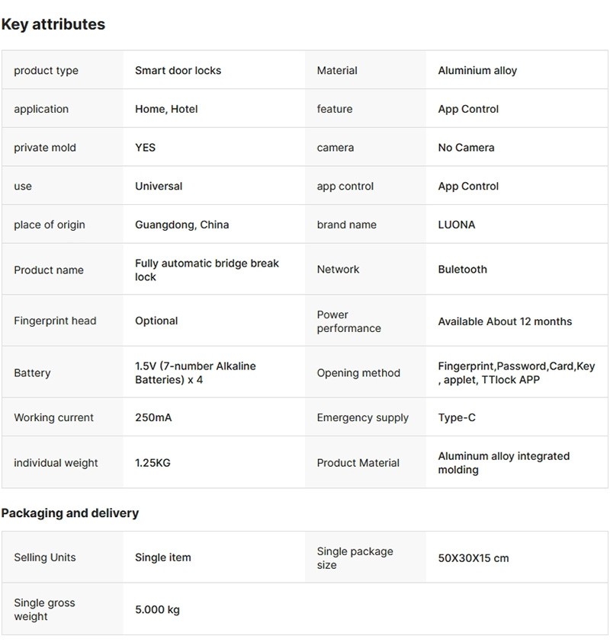
Task: Click the private mold label
Action: tap(45, 148)
